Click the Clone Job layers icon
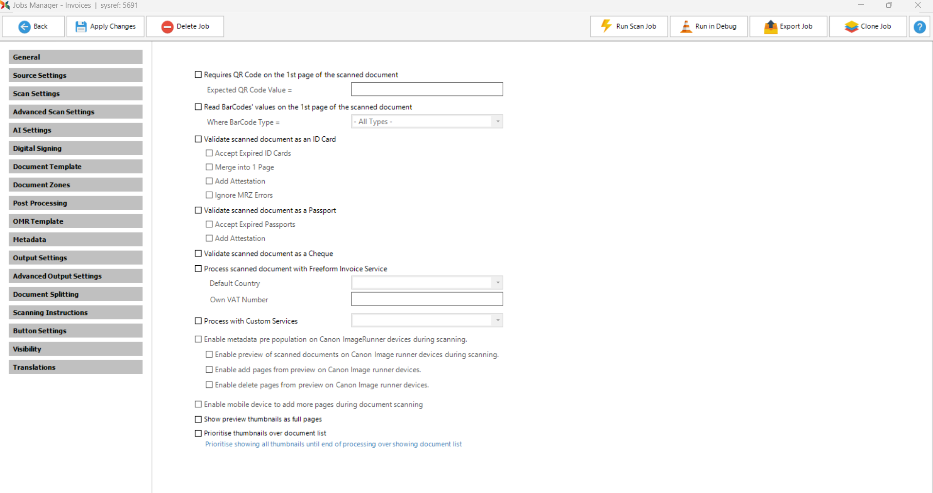The image size is (933, 493). click(851, 26)
